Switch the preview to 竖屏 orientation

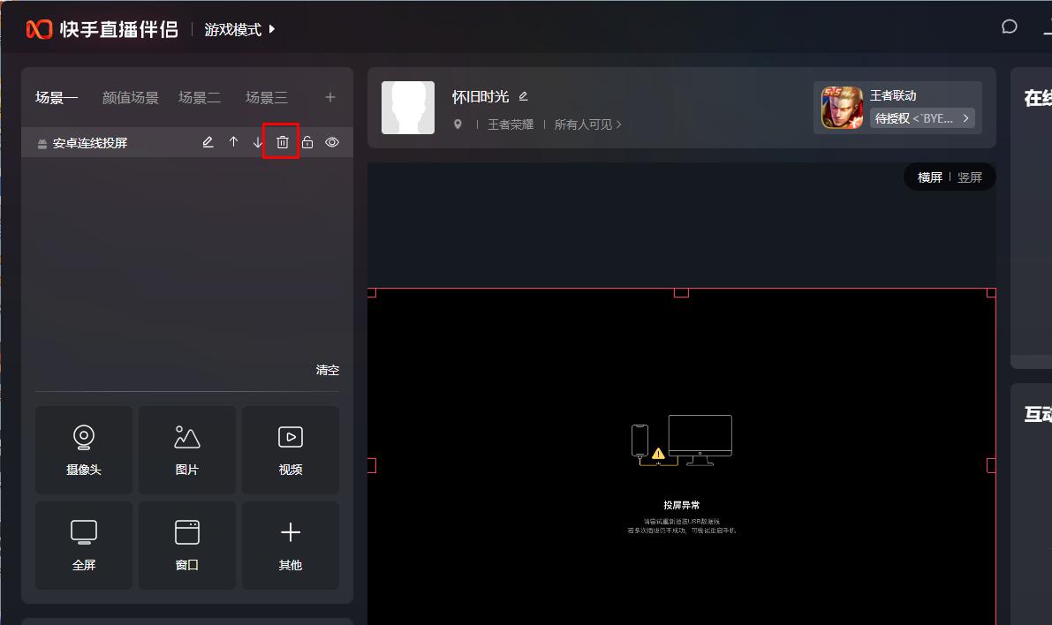click(x=970, y=177)
